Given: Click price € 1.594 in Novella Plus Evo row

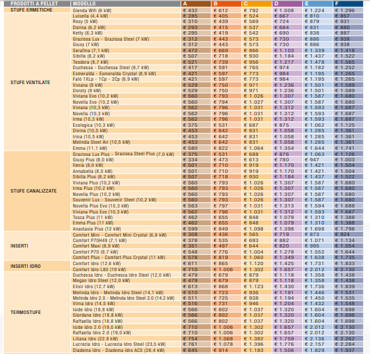Looking at the screenshot, I should coord(314,206).
